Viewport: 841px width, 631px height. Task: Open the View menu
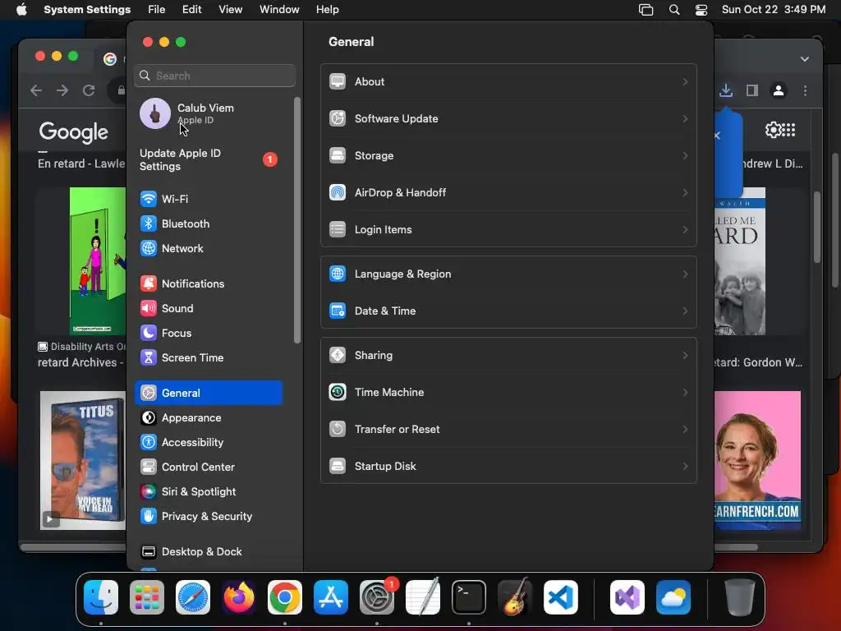point(230,10)
